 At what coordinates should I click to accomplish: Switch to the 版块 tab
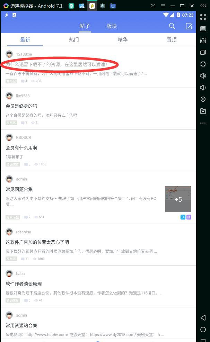tap(112, 26)
